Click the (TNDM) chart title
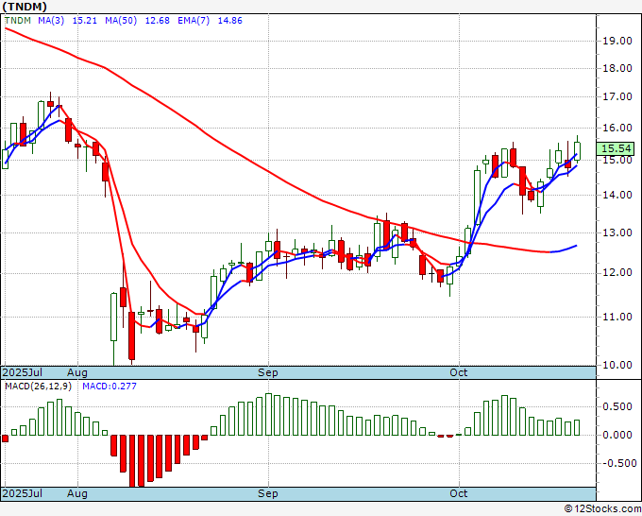The image size is (642, 516). click(25, 7)
